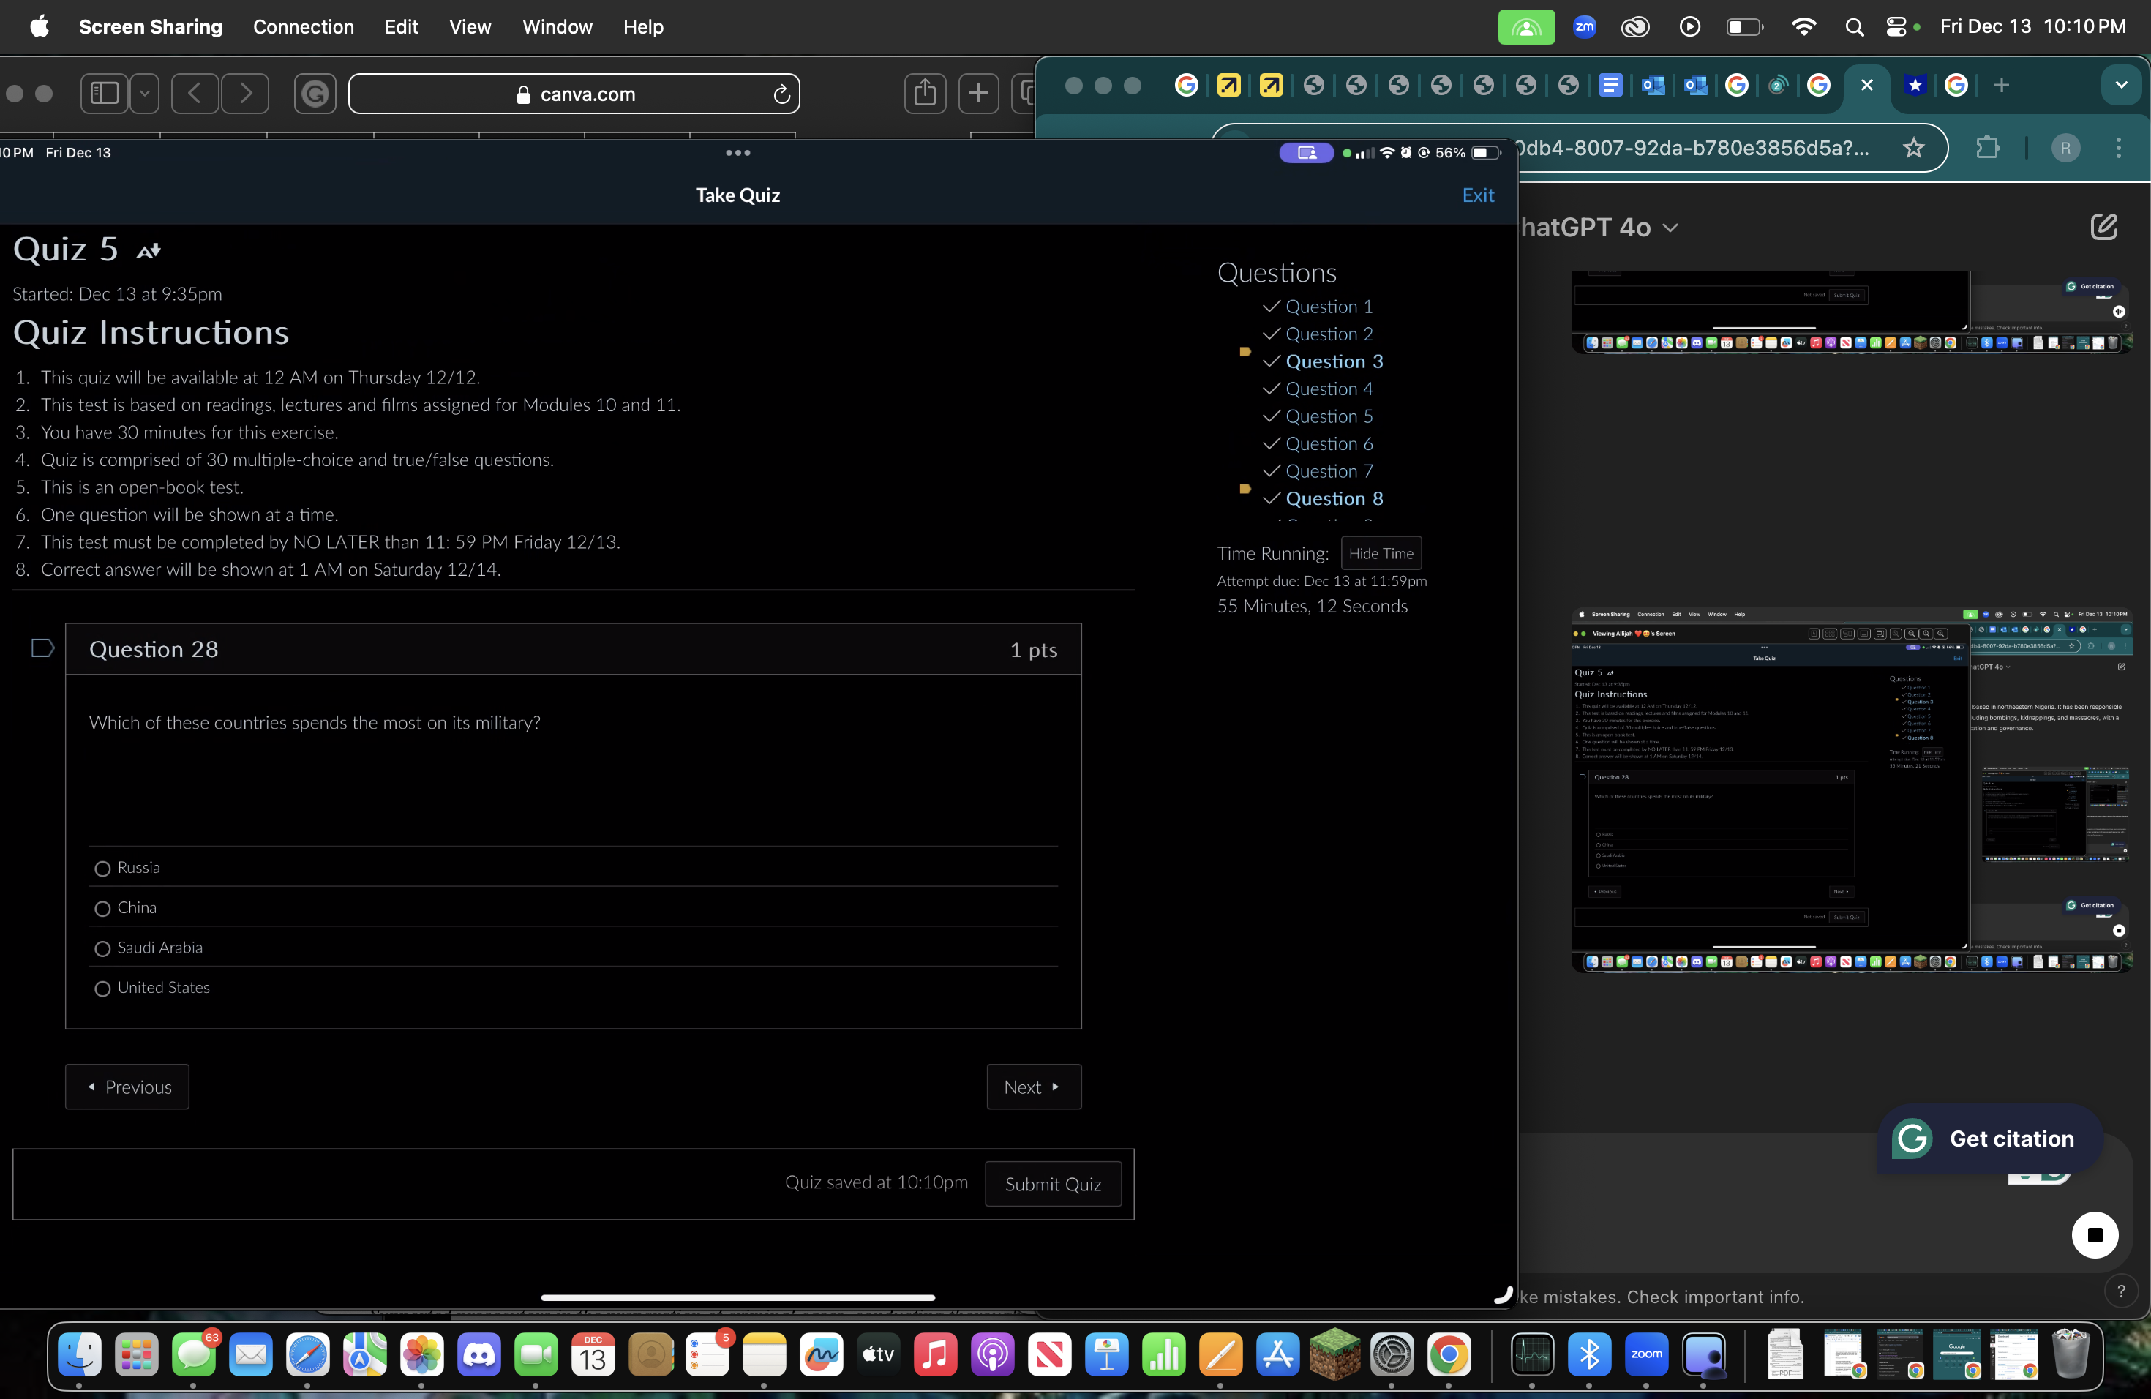Choose United States as the answer
This screenshot has height=1399, width=2151.
pos(102,989)
